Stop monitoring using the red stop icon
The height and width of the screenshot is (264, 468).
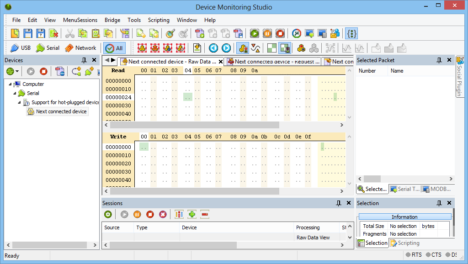click(43, 71)
